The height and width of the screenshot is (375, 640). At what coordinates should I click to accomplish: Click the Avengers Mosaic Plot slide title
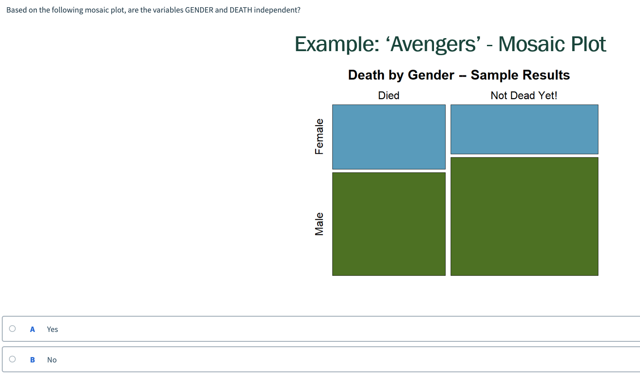[x=450, y=44]
